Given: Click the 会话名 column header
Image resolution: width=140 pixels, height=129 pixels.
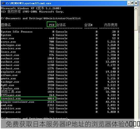Looking at the screenshot, I should tap(61, 25).
